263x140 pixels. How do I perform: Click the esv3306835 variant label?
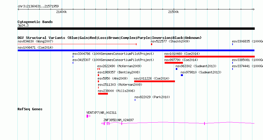click(x=247, y=41)
